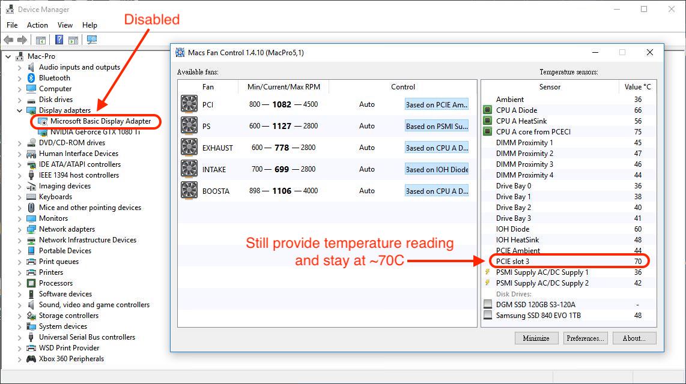
Task: Click the PCI fan icon
Action: [x=189, y=104]
